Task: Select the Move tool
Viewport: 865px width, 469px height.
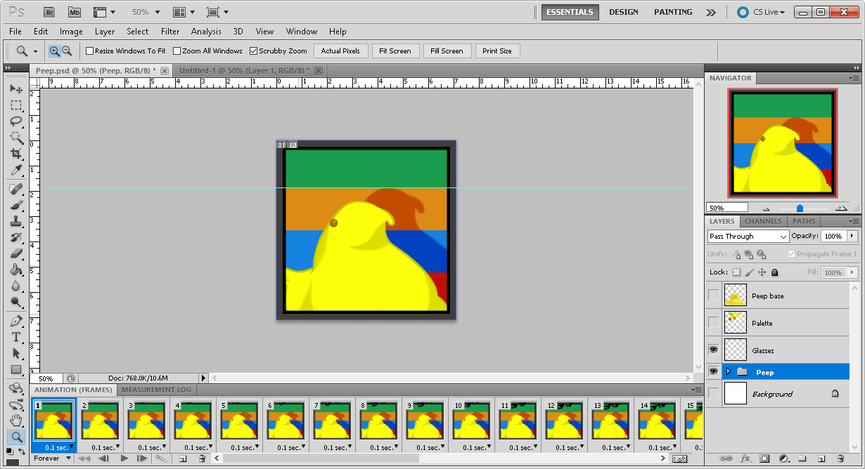Action: click(x=16, y=88)
